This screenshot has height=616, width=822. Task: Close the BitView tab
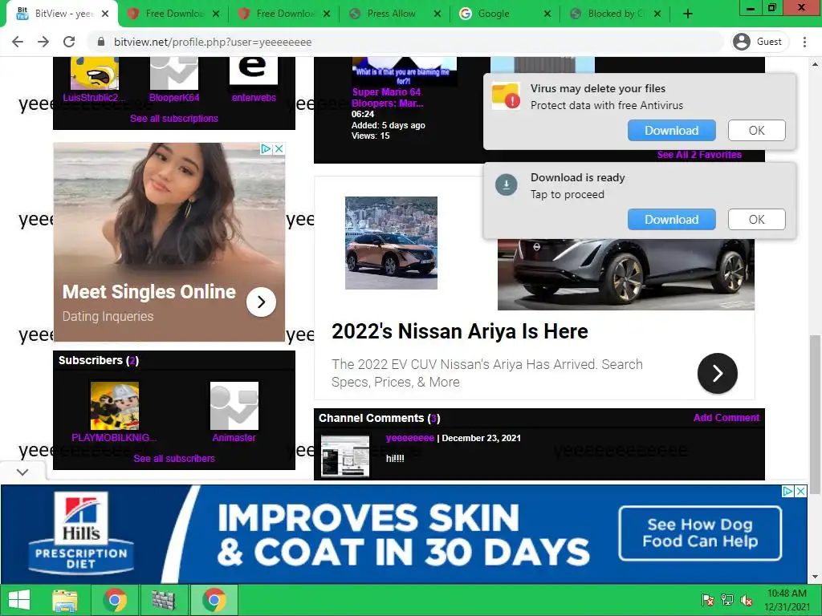click(105, 14)
